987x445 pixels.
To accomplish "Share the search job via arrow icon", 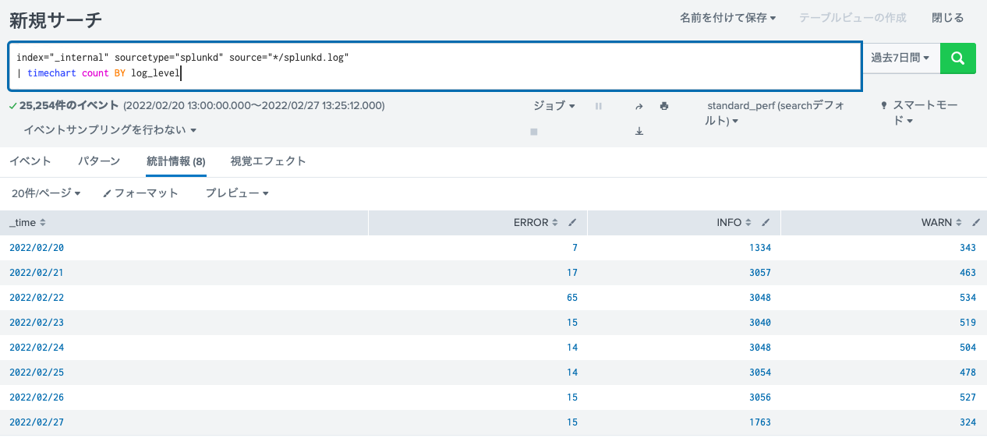I will (x=639, y=106).
